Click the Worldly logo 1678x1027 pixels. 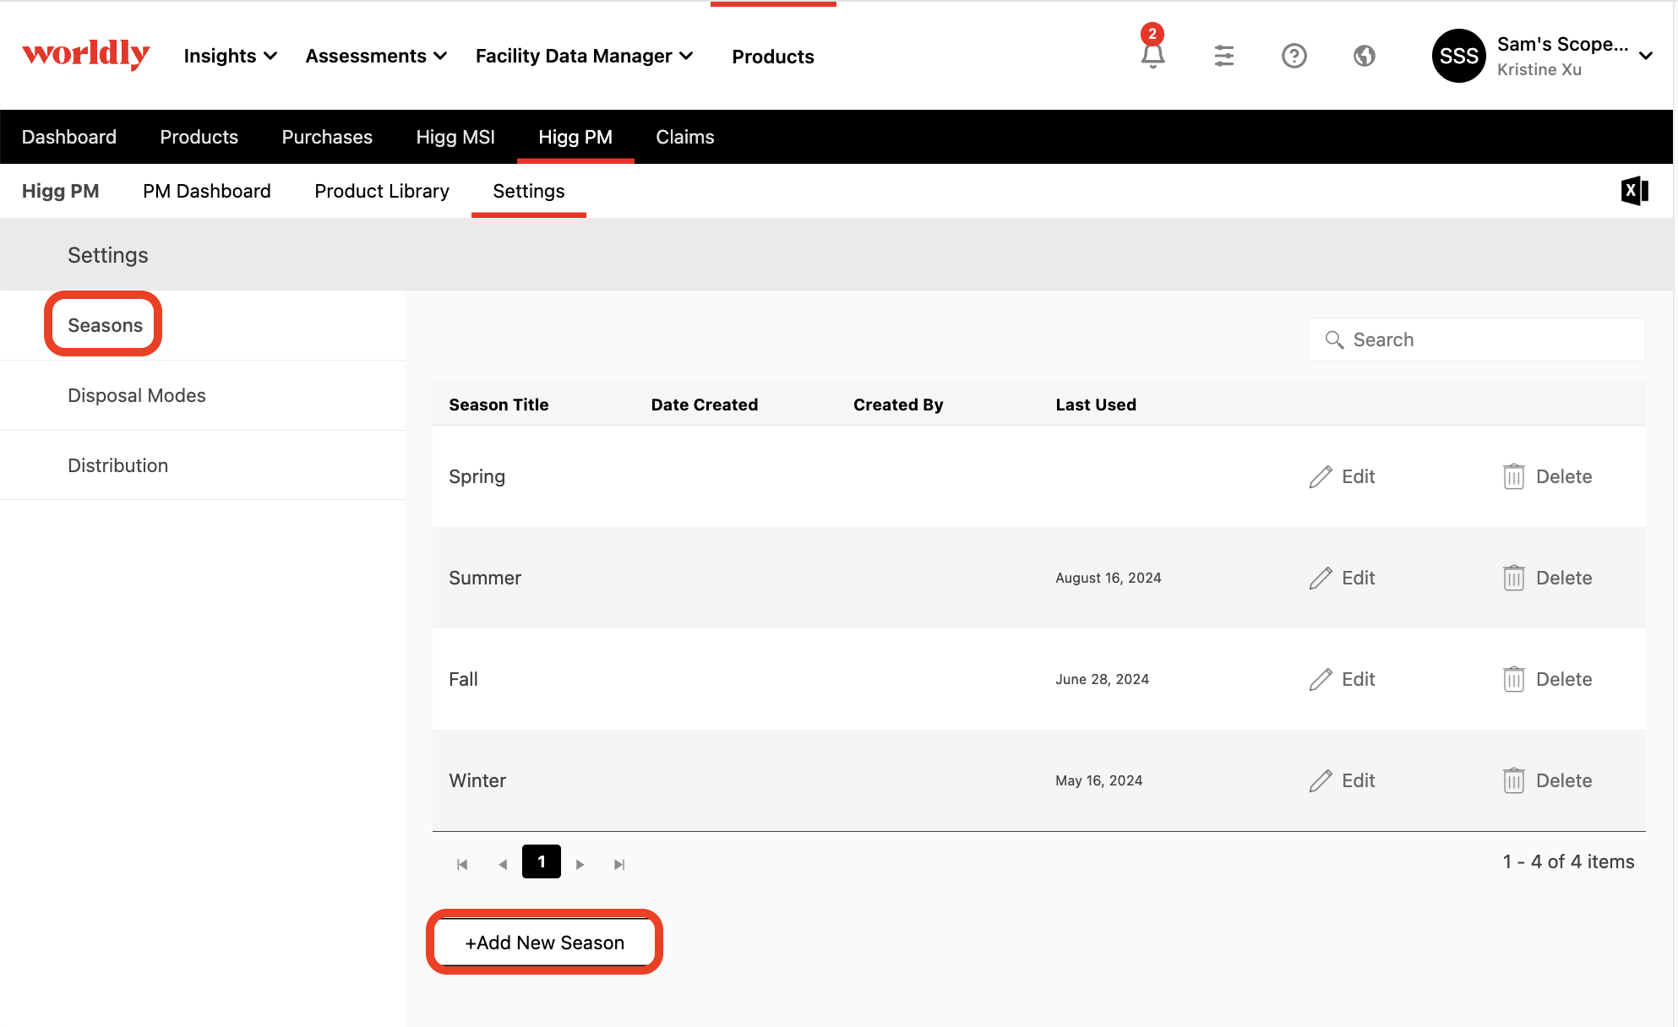86,55
